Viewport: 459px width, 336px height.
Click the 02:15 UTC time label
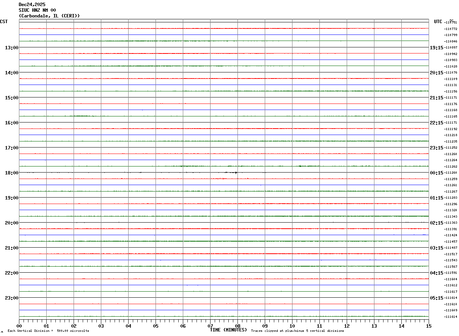pos(436,223)
